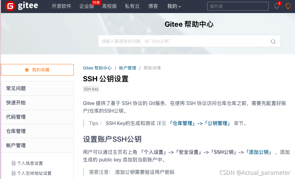Click the 添加公钥需要验证用户密码 note

tap(145, 172)
